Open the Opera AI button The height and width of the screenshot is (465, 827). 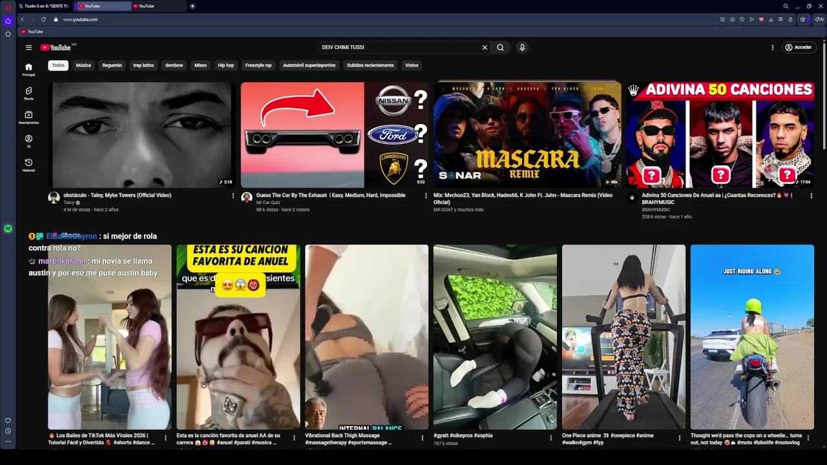[x=819, y=19]
